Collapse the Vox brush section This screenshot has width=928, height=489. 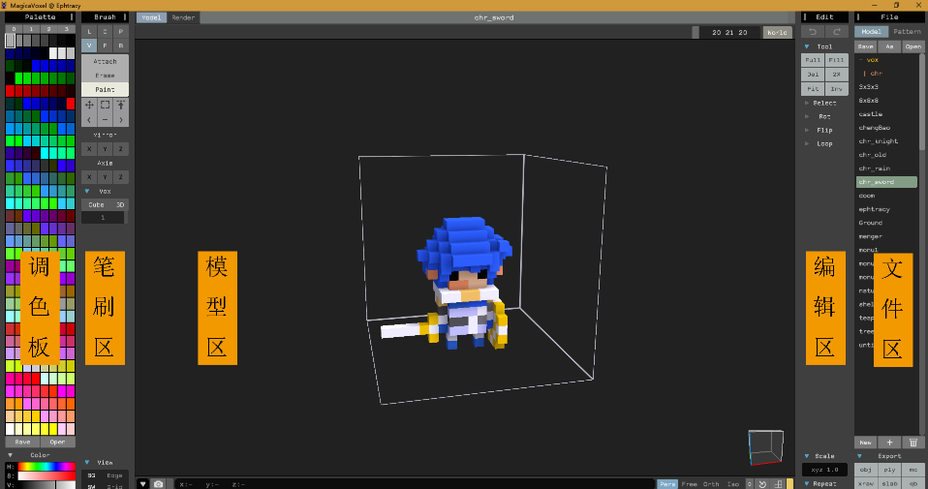tap(87, 191)
